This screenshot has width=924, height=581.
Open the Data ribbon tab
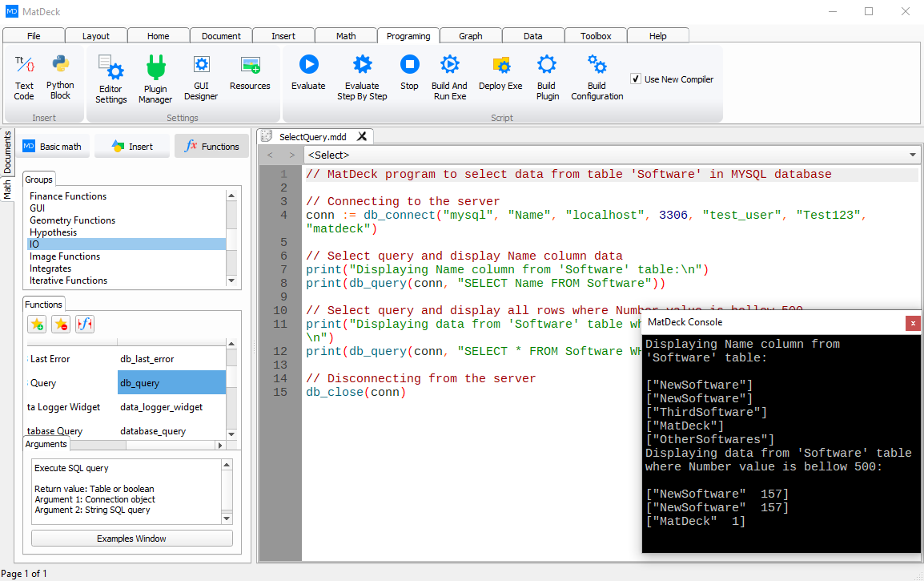[x=533, y=36]
